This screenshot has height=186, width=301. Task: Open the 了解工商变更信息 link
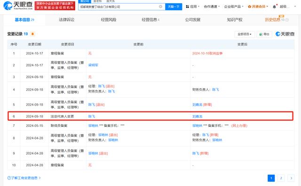pyautogui.click(x=24, y=178)
